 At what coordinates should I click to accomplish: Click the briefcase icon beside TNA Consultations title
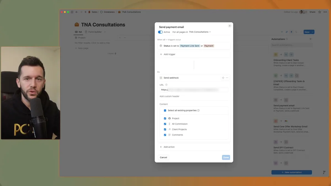(77, 24)
